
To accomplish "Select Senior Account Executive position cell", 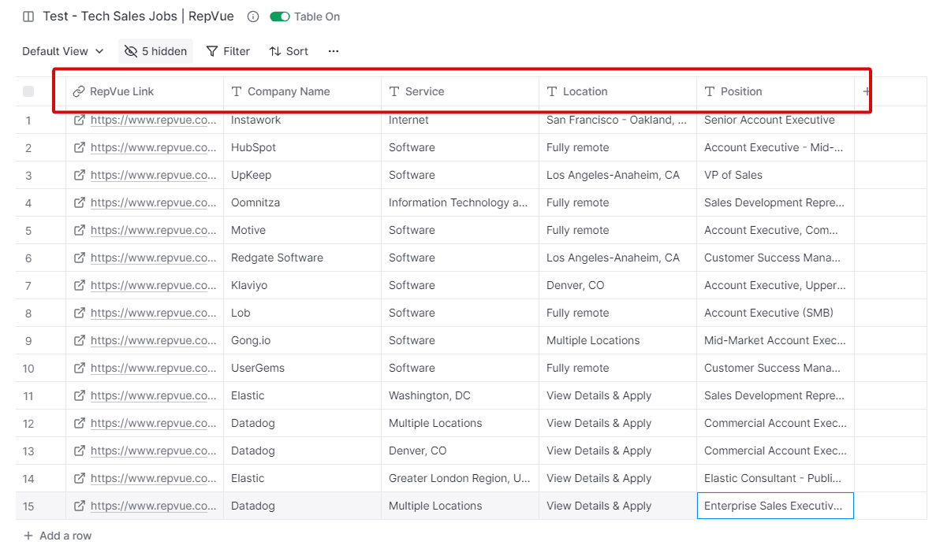I will click(x=776, y=120).
